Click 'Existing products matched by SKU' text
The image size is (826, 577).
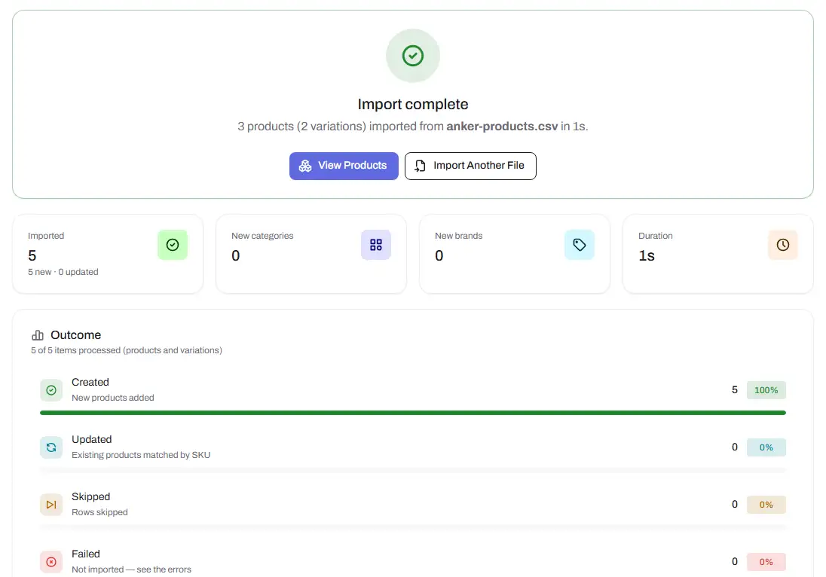pos(141,455)
